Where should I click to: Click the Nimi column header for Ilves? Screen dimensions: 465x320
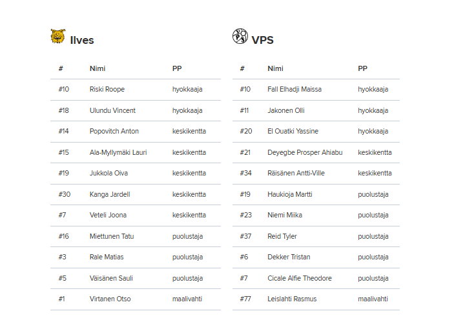(x=98, y=68)
